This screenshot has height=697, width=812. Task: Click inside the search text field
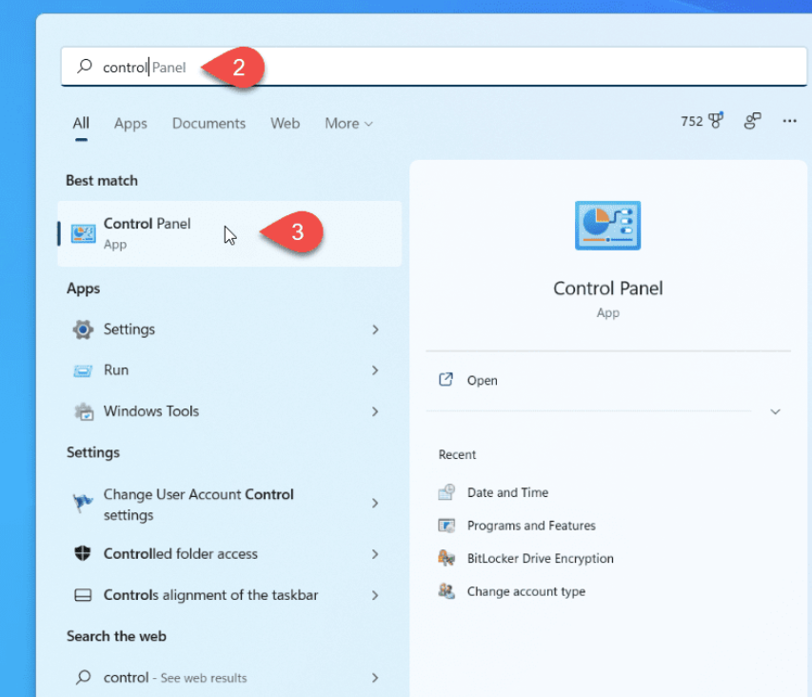[x=434, y=67]
